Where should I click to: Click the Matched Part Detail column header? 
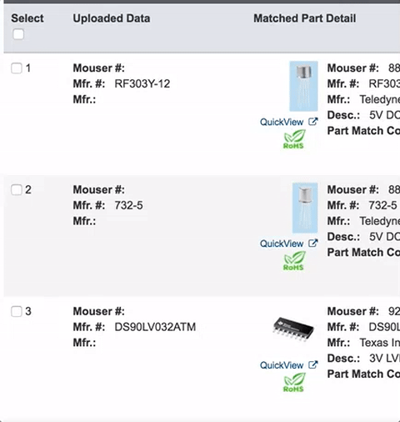(305, 18)
